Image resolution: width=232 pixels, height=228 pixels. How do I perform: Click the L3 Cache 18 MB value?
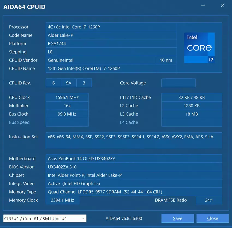tap(192, 114)
